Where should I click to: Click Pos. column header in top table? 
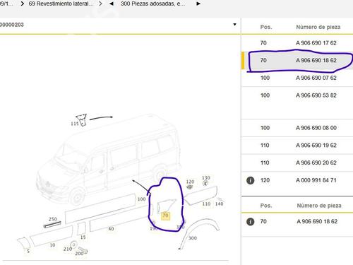click(x=266, y=27)
